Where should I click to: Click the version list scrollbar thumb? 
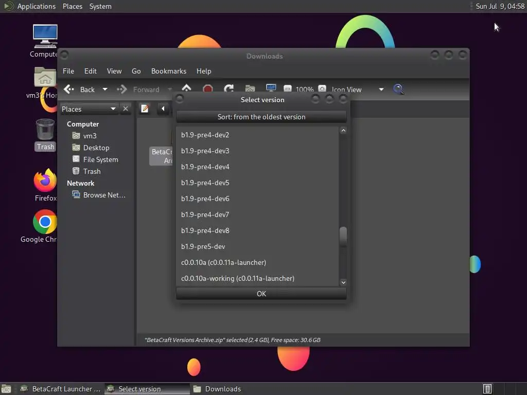(x=343, y=237)
